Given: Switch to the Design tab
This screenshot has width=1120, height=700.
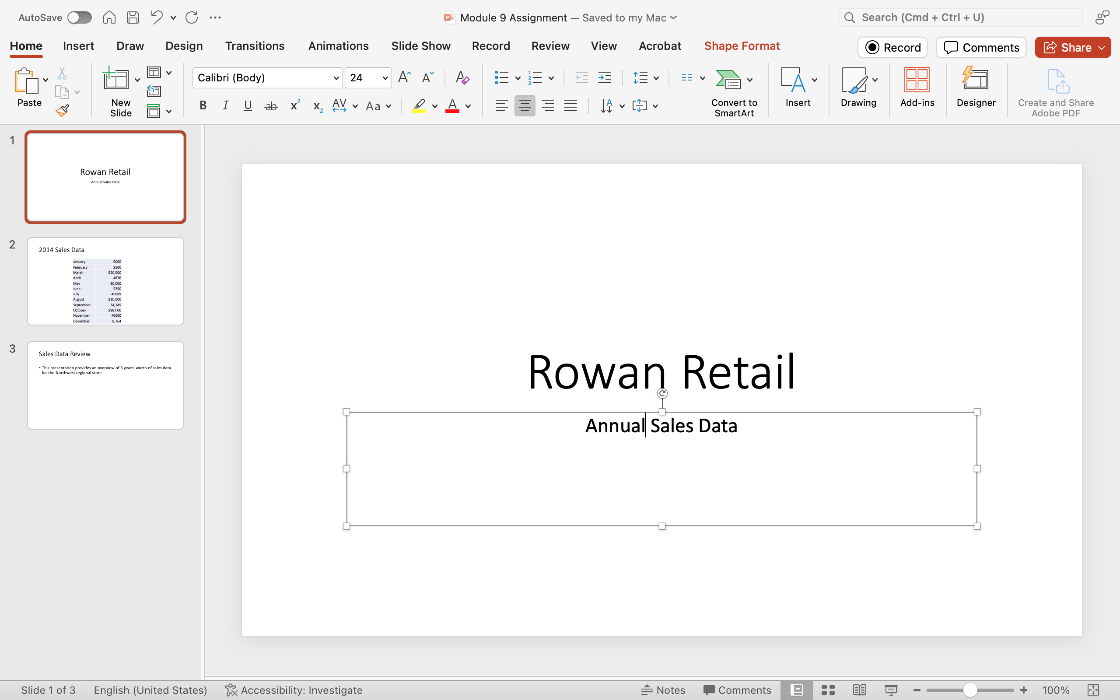Looking at the screenshot, I should tap(184, 46).
